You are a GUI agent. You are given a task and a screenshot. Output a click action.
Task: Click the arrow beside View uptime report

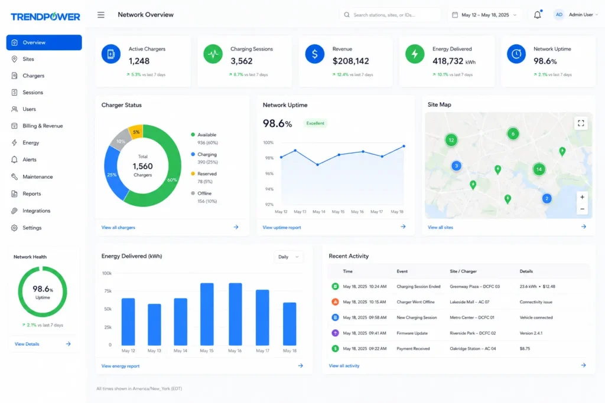[x=403, y=227]
